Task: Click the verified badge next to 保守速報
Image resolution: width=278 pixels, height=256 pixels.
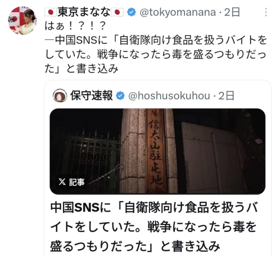Action: [x=120, y=96]
